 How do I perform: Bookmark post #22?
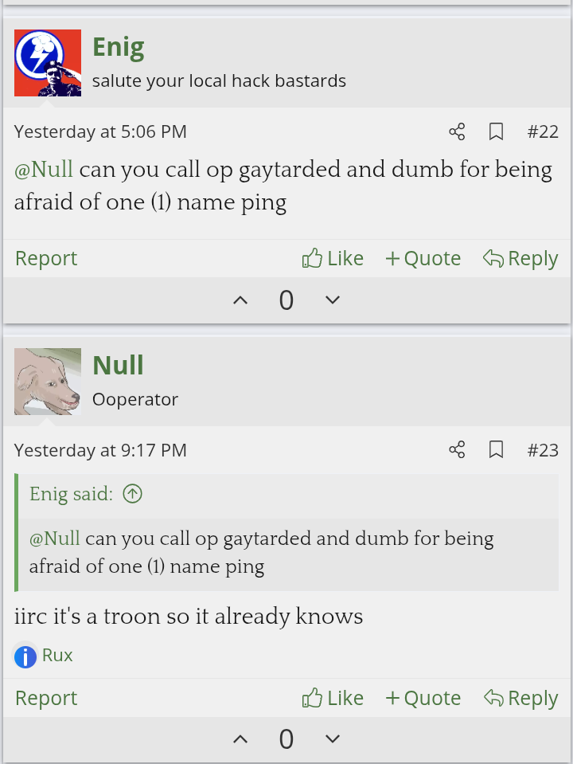(x=496, y=131)
